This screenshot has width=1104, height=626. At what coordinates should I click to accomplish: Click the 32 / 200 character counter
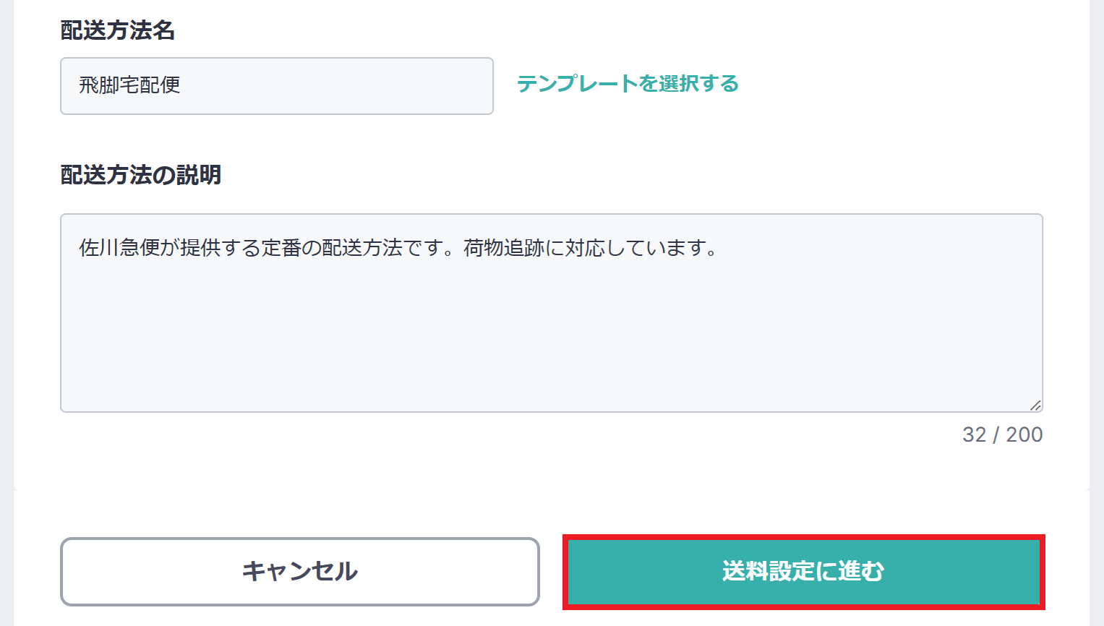(x=1002, y=434)
